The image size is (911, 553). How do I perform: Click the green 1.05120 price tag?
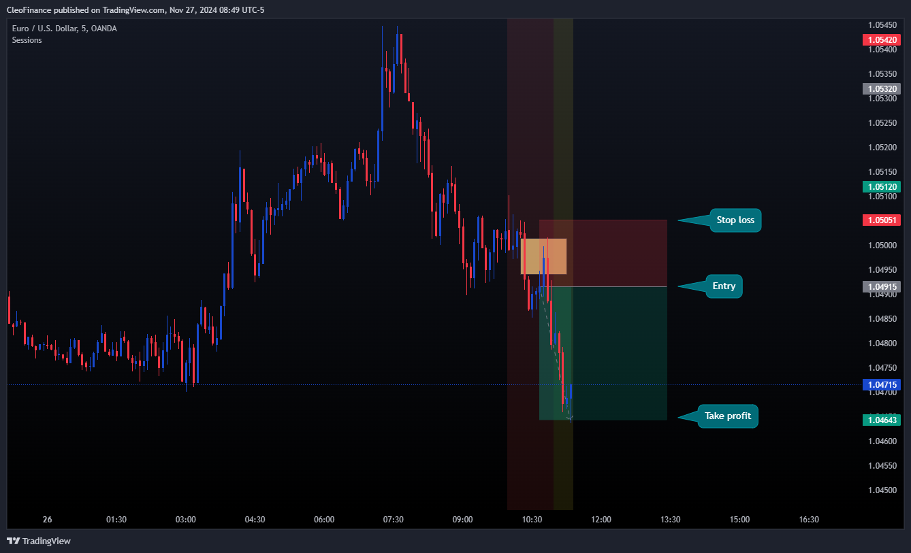[x=881, y=186]
